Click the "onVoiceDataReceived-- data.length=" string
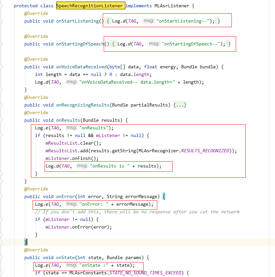This screenshot has width=275, height=277. pos(127,82)
